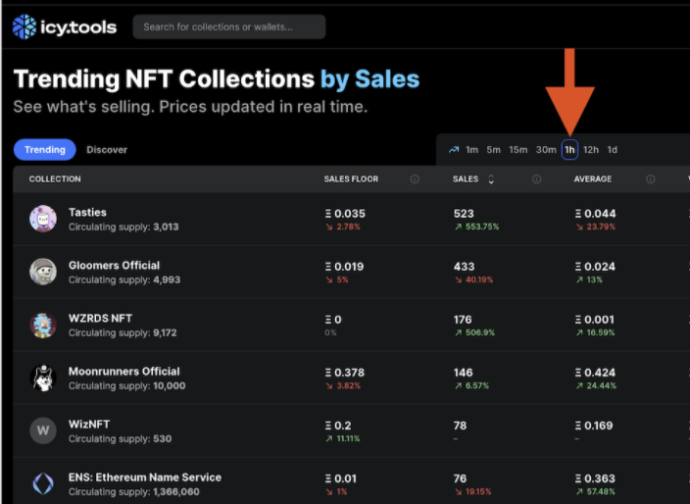690x504 pixels.
Task: Click Gloomers sales count 433
Action: (x=464, y=267)
